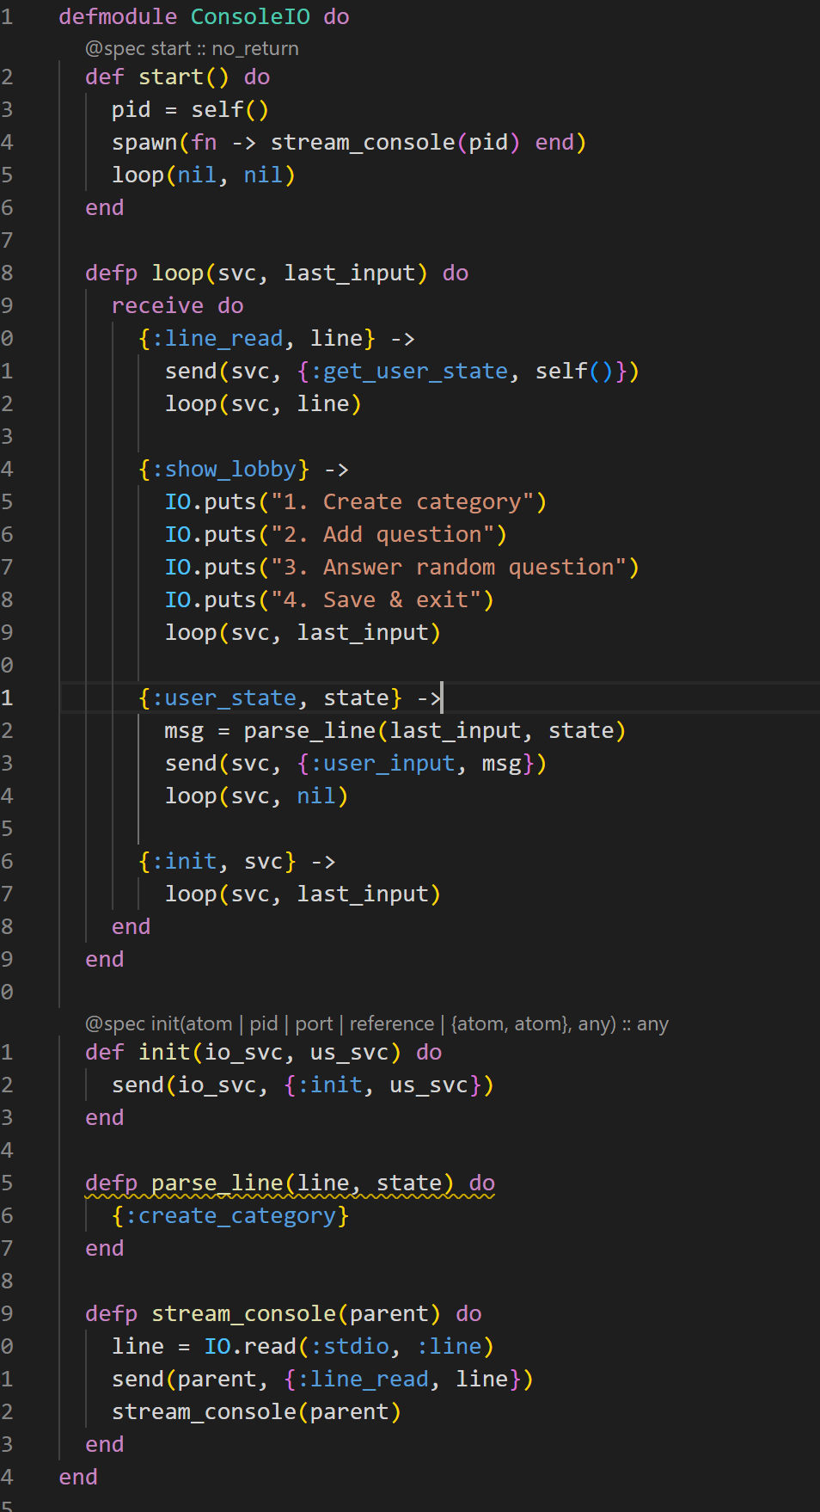This screenshot has height=1512, width=820.
Task: Click the '4. Save & exit' line
Action: [329, 600]
